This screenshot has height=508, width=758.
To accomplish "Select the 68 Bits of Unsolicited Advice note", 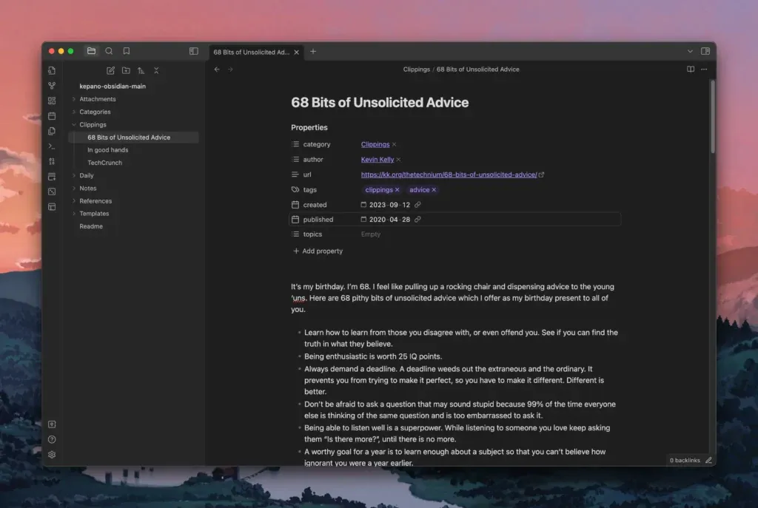I will point(133,137).
